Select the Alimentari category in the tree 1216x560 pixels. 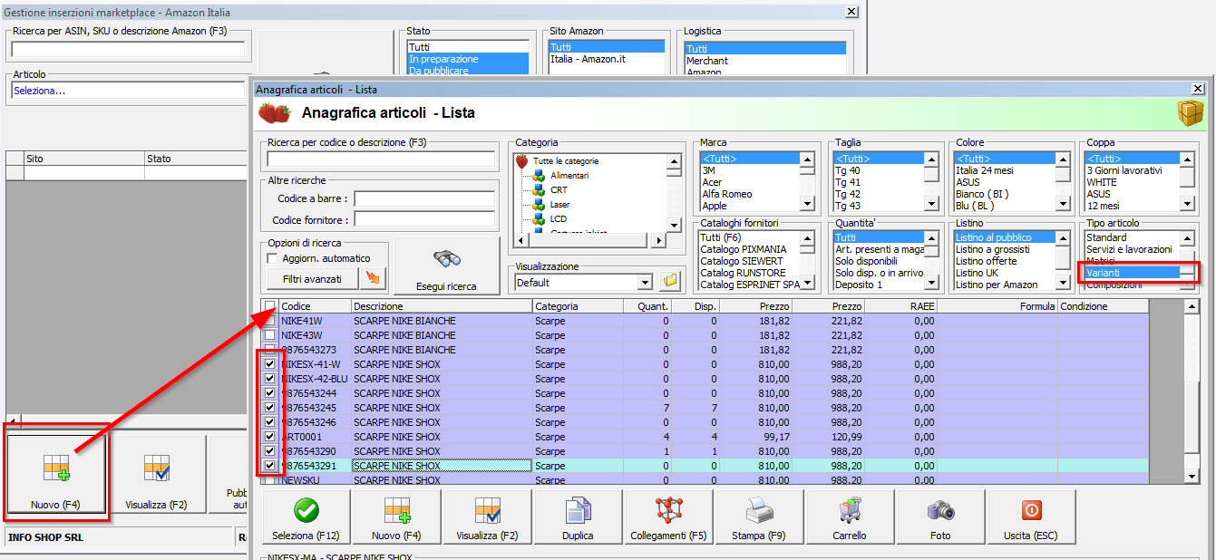pyautogui.click(x=569, y=175)
